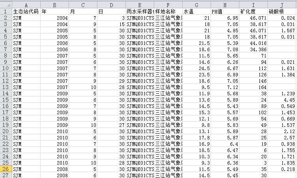Click the '矿化度' header cell

(x=254, y=11)
